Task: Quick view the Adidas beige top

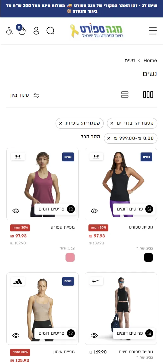Action: point(16,335)
